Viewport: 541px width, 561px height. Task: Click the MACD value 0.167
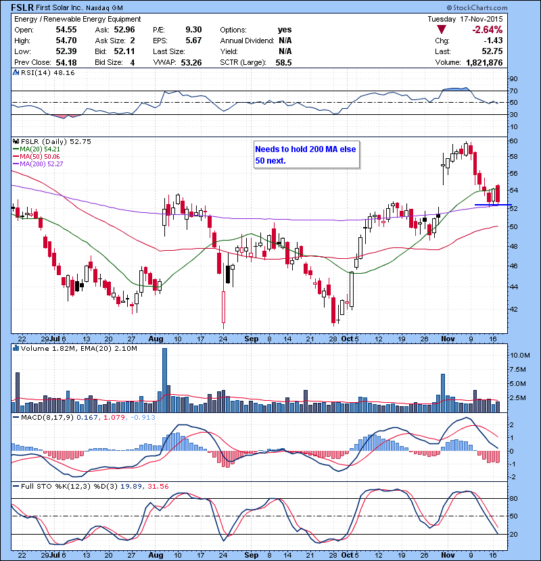[x=87, y=417]
